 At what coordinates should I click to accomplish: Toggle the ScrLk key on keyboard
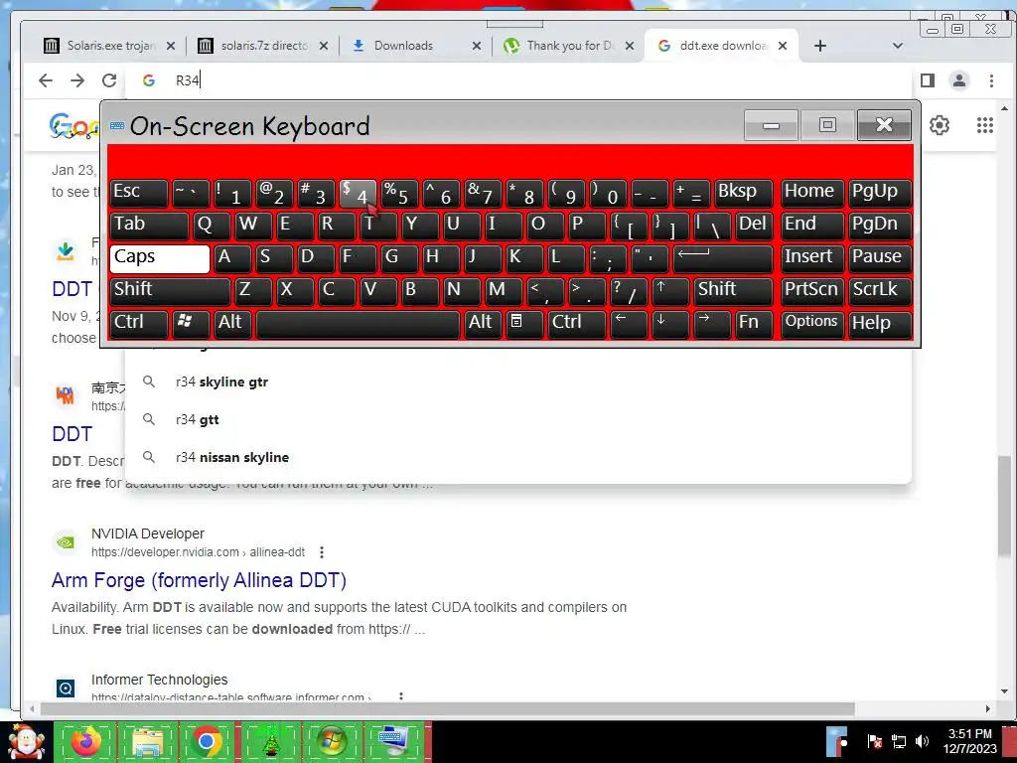tap(879, 291)
